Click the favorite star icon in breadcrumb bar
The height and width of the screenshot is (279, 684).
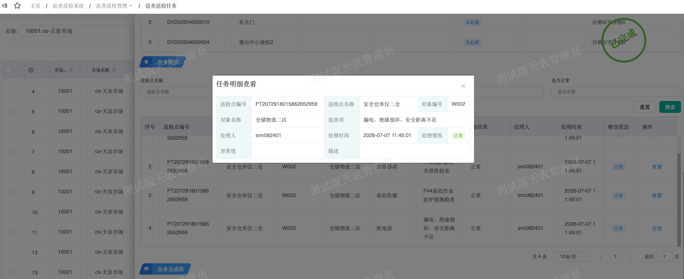(x=17, y=6)
